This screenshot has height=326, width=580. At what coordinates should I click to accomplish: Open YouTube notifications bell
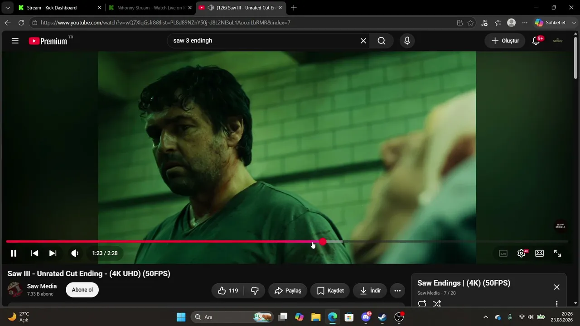coord(536,41)
